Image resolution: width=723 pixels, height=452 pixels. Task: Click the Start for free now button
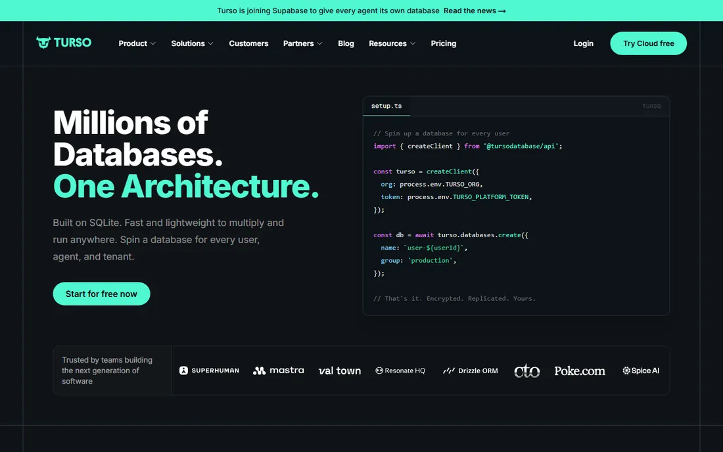pos(101,294)
